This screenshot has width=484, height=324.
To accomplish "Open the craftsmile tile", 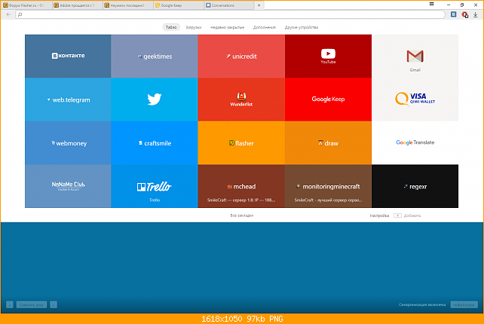I will point(155,143).
